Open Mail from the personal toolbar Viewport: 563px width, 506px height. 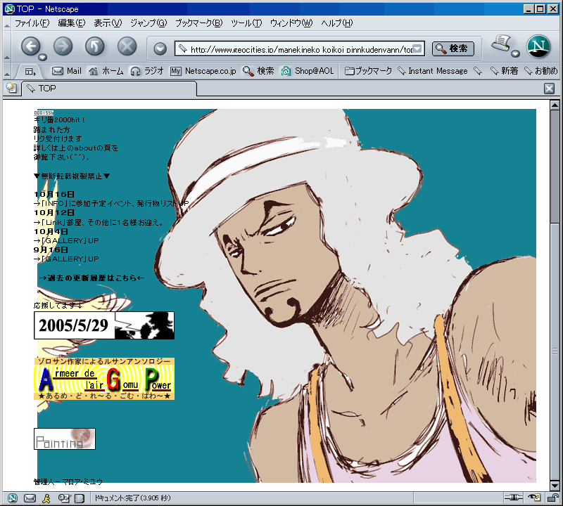point(67,71)
